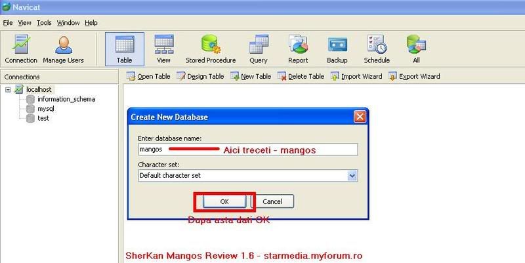Open the Report section icon
The width and height of the screenshot is (525, 263).
tap(298, 49)
